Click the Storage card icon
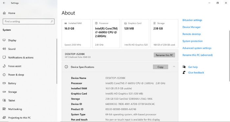This screenshot has width=230, height=122. coord(154,23)
